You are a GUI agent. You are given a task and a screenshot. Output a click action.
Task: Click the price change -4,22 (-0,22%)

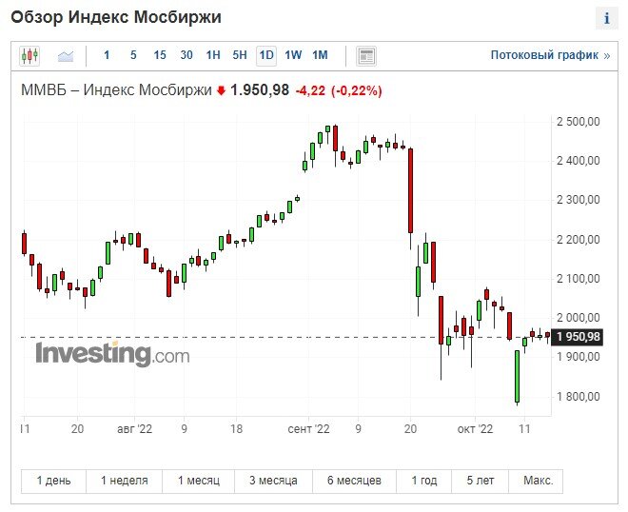tap(339, 90)
